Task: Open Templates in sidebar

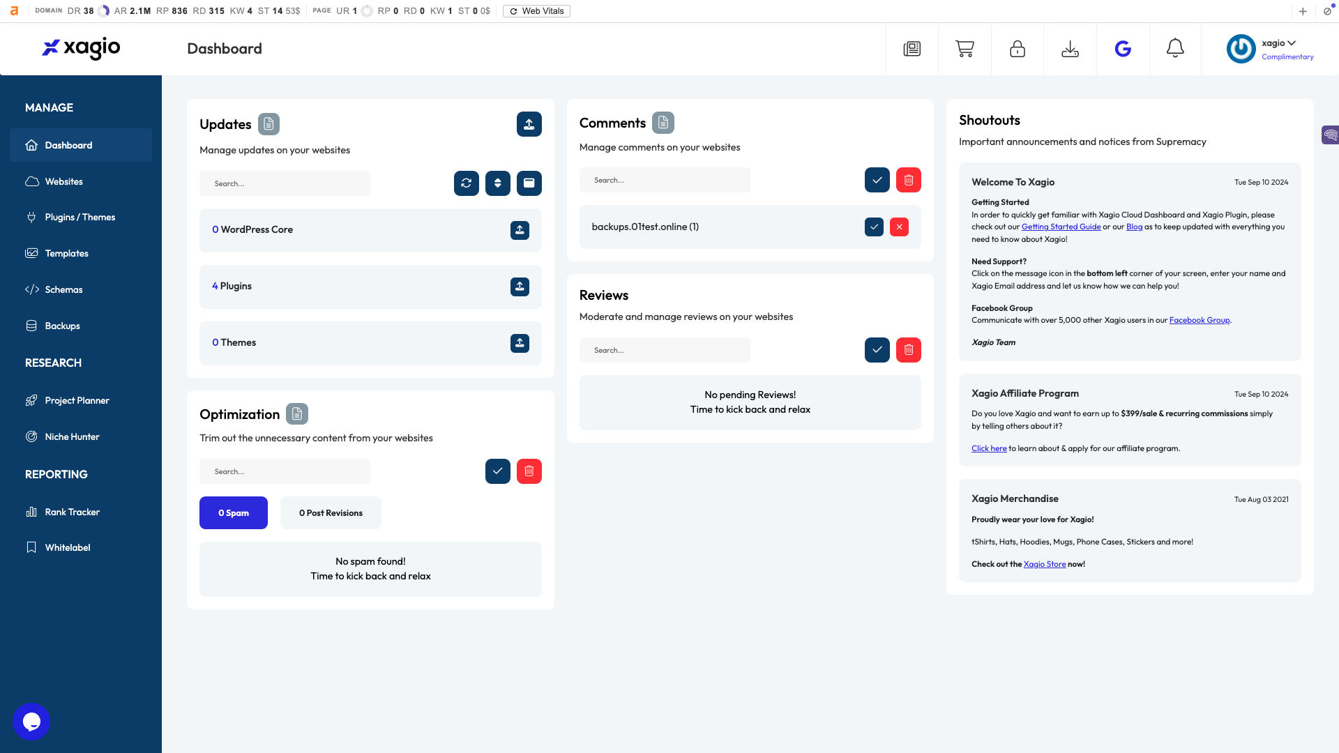Action: coord(81,253)
